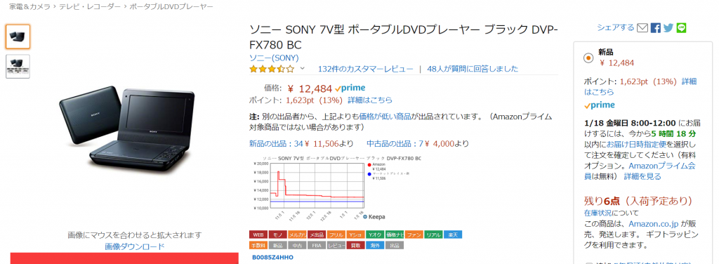The height and width of the screenshot is (264, 719).
Task: Select the second product thumbnail image
Action: (x=18, y=67)
